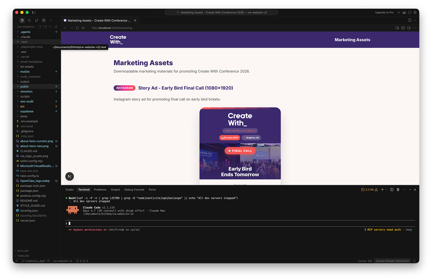Open browser preview more actions menu
This screenshot has width=432, height=280.
(415, 28)
